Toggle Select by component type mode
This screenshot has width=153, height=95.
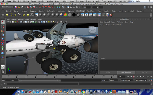pyautogui.click(x=34, y=7)
